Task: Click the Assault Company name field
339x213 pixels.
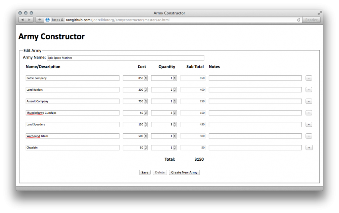Action: coord(73,101)
